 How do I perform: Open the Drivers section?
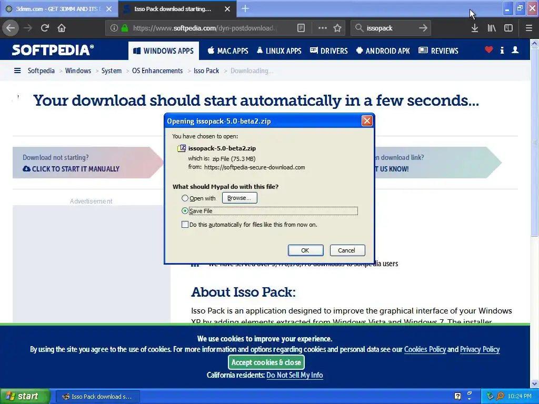tap(328, 51)
